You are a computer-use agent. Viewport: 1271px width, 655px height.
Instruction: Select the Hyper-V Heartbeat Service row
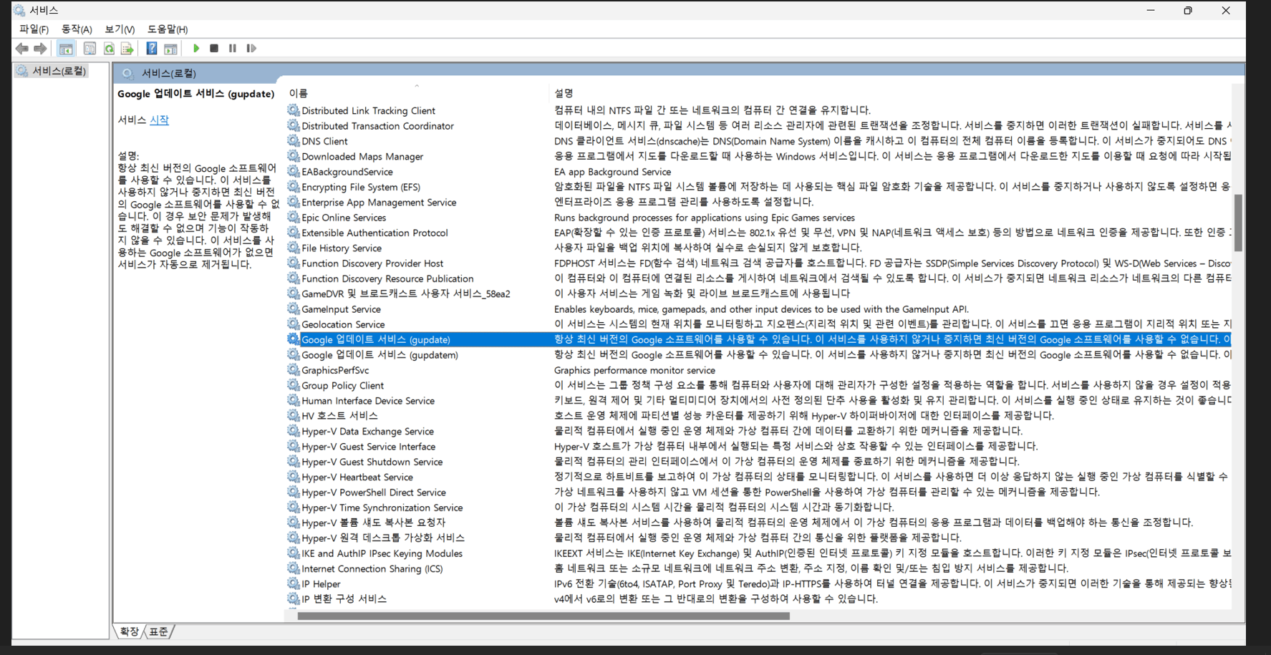tap(758, 477)
